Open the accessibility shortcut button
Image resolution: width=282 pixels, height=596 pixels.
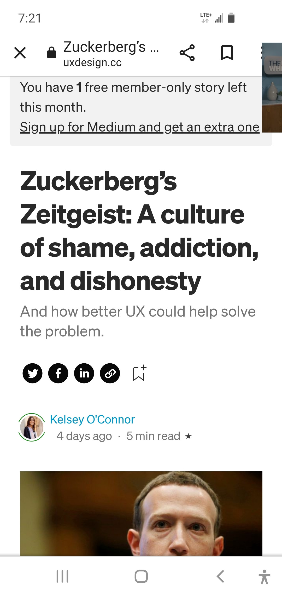(x=264, y=577)
